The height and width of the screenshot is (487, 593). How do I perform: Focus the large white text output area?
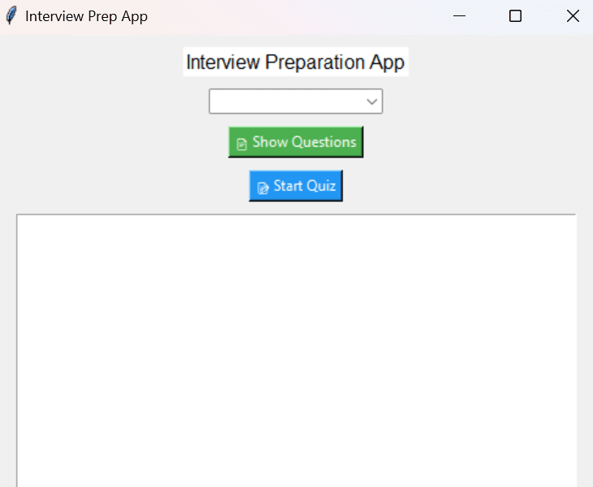click(x=296, y=351)
